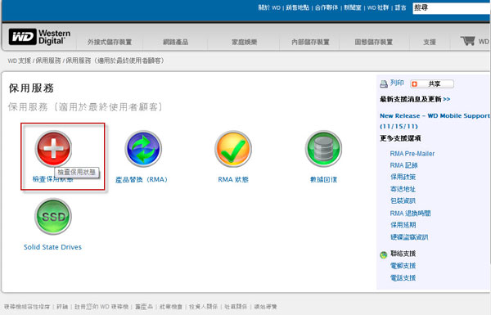The height and width of the screenshot is (315, 491).
Task: Click the 投資人關係 footer link
Action: (x=203, y=307)
